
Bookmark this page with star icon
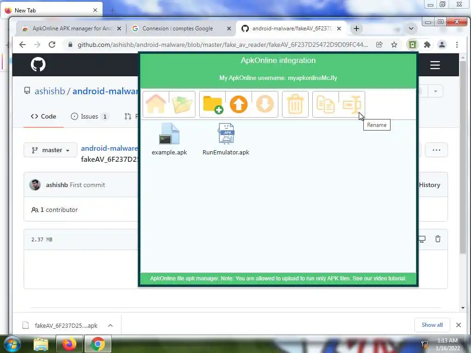tap(394, 45)
